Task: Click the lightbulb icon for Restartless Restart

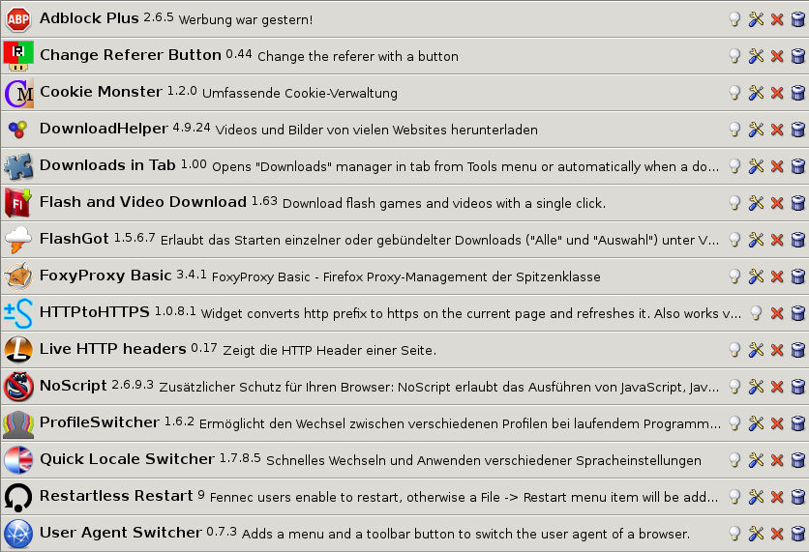Action: 735,497
